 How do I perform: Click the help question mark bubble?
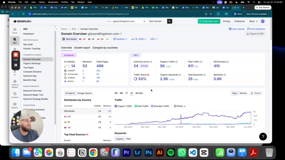tap(263, 137)
